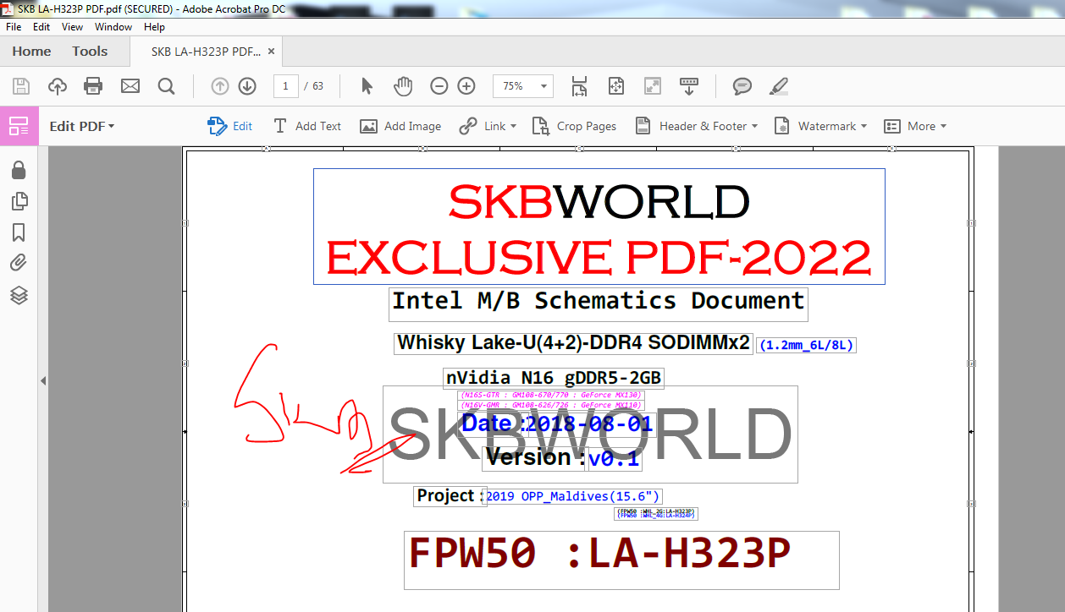Print the document using the printer icon
1065x612 pixels.
coord(93,85)
